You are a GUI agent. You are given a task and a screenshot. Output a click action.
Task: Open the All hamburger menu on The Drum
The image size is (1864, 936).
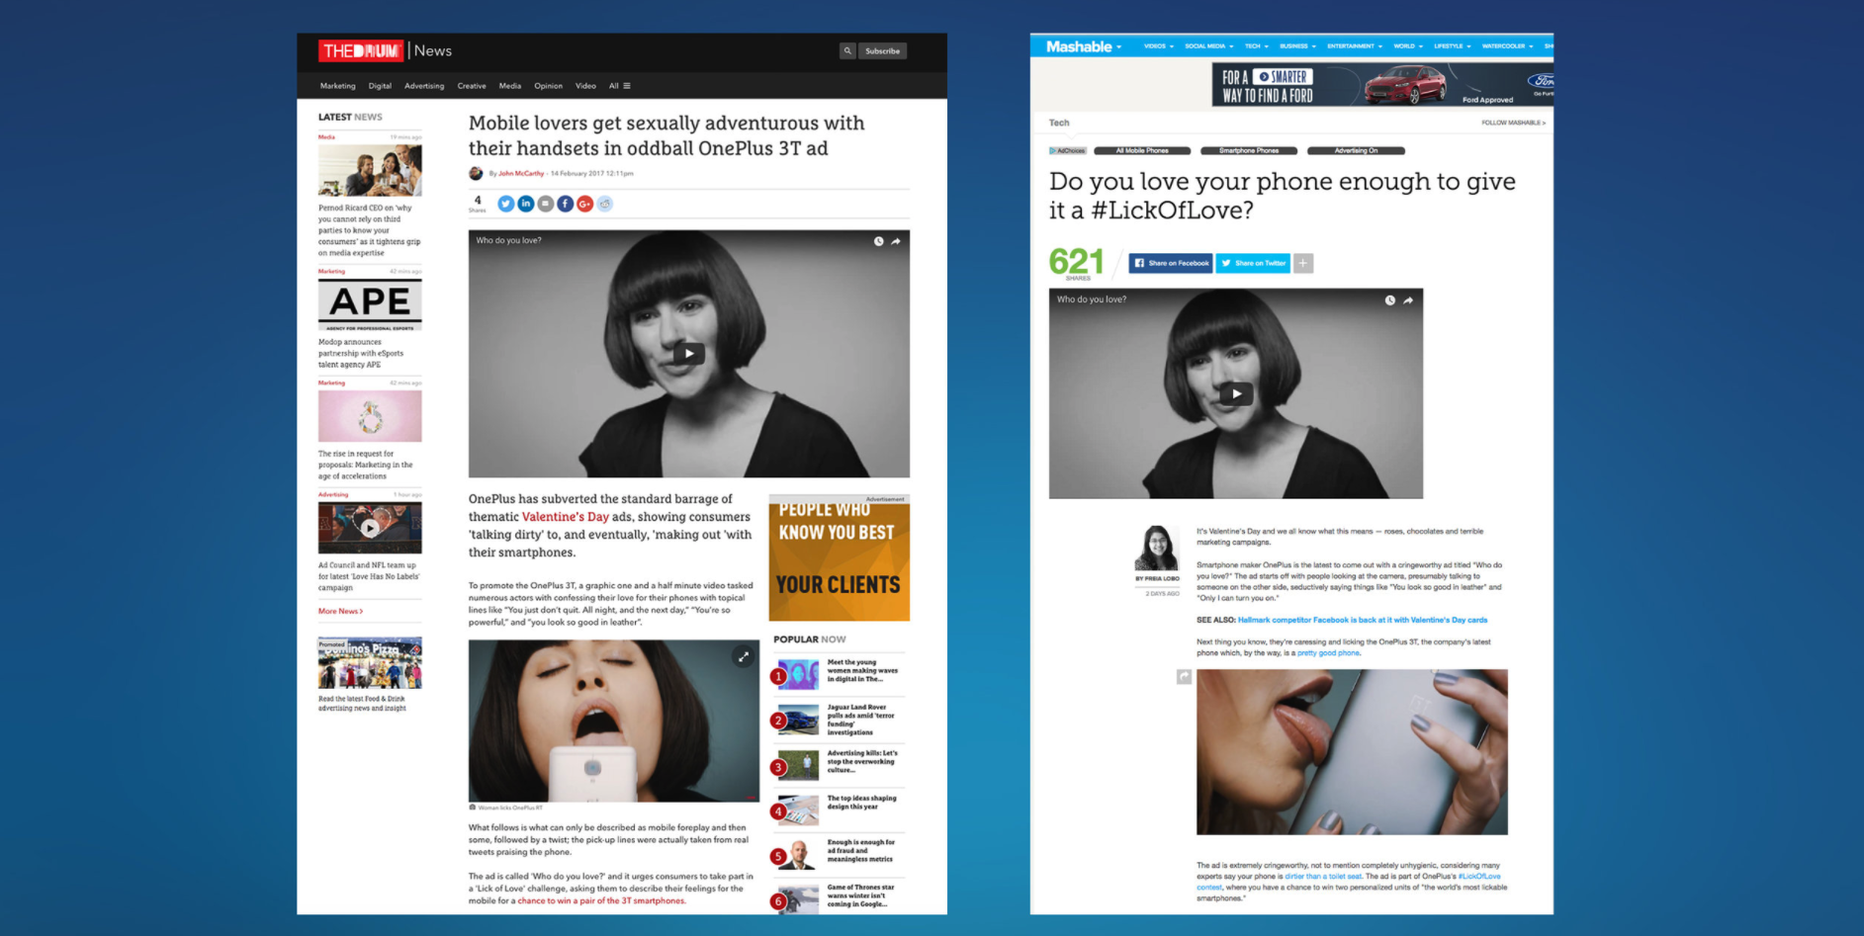pyautogui.click(x=619, y=86)
